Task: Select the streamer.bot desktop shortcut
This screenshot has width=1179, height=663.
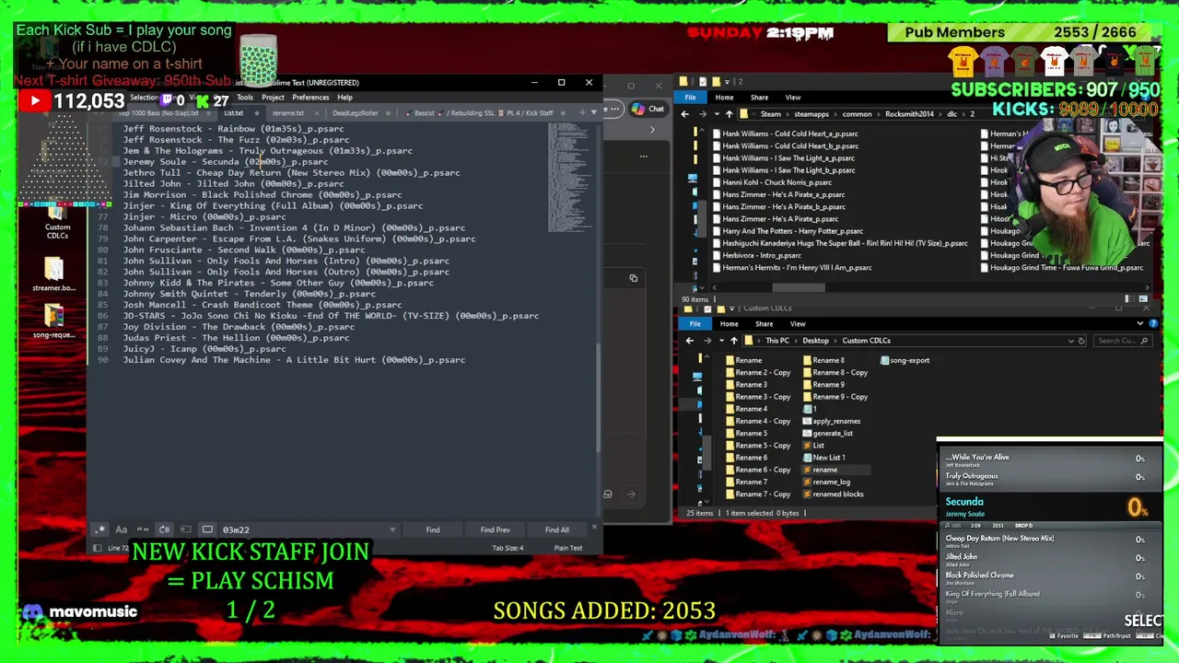Action: pyautogui.click(x=53, y=274)
